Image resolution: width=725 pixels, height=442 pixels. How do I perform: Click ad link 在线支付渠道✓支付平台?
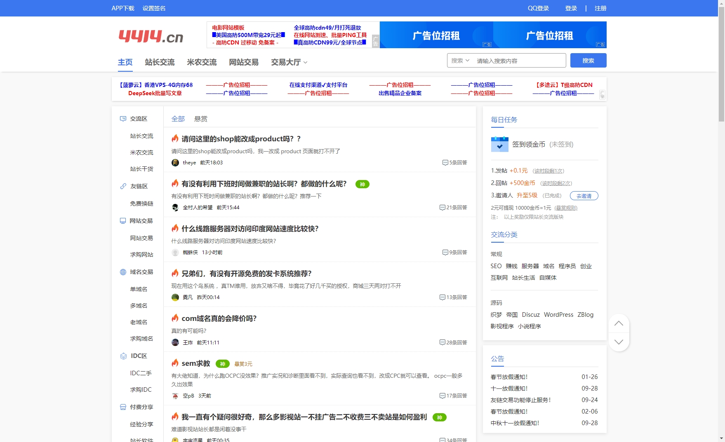(x=318, y=85)
